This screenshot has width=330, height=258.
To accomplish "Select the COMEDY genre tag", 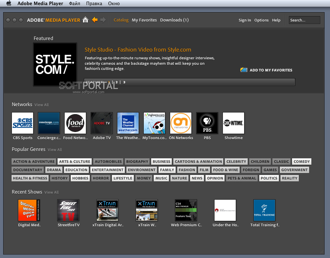I will pos(302,162).
